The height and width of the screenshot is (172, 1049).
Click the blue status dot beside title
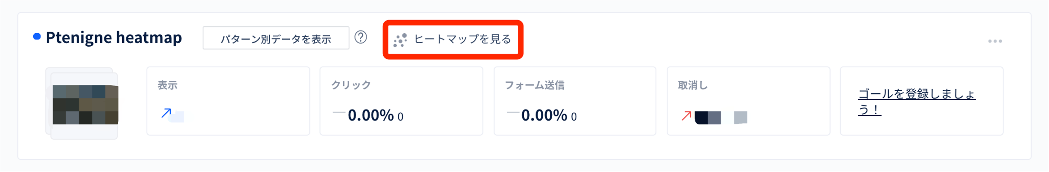(x=37, y=36)
